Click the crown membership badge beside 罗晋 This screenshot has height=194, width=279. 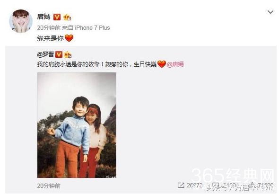(68, 54)
